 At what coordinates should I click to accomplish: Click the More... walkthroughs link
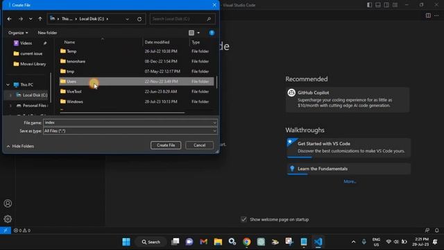coord(350,181)
